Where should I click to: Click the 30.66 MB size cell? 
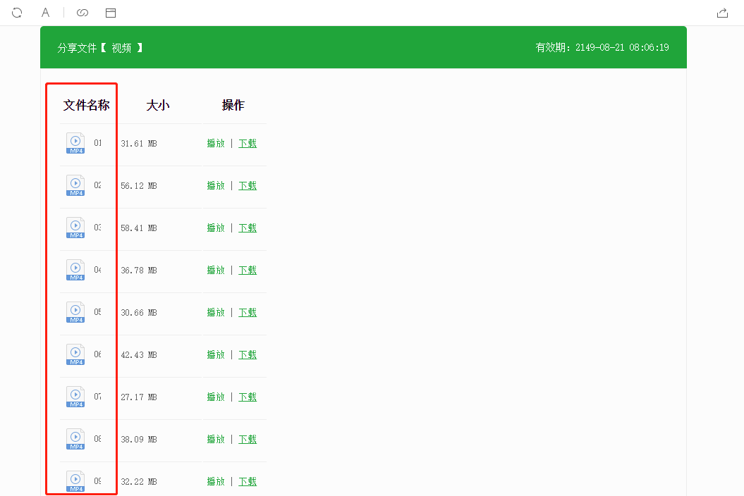[x=138, y=313]
